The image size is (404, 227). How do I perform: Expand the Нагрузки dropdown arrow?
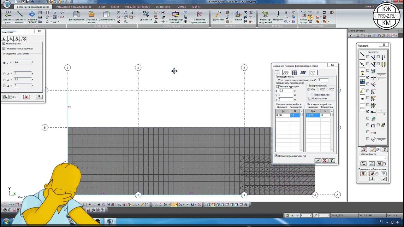point(278,22)
